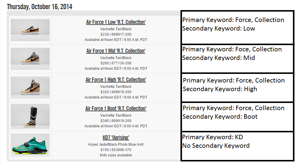Click the 'Secondary Keyword: Mid' text

219,58
